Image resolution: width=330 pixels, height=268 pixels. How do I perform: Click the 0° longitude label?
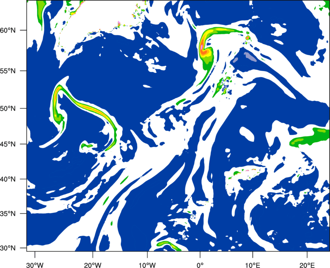click(200, 265)
